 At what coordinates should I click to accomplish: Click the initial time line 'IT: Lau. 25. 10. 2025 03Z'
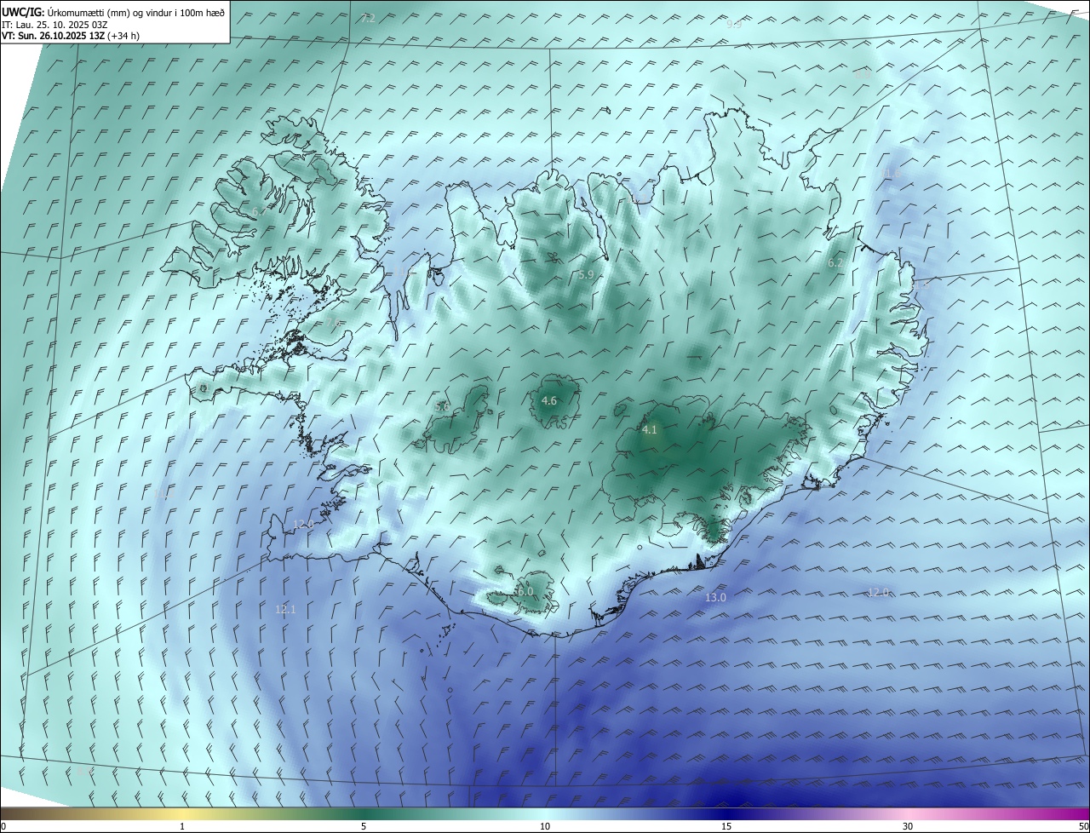point(54,25)
